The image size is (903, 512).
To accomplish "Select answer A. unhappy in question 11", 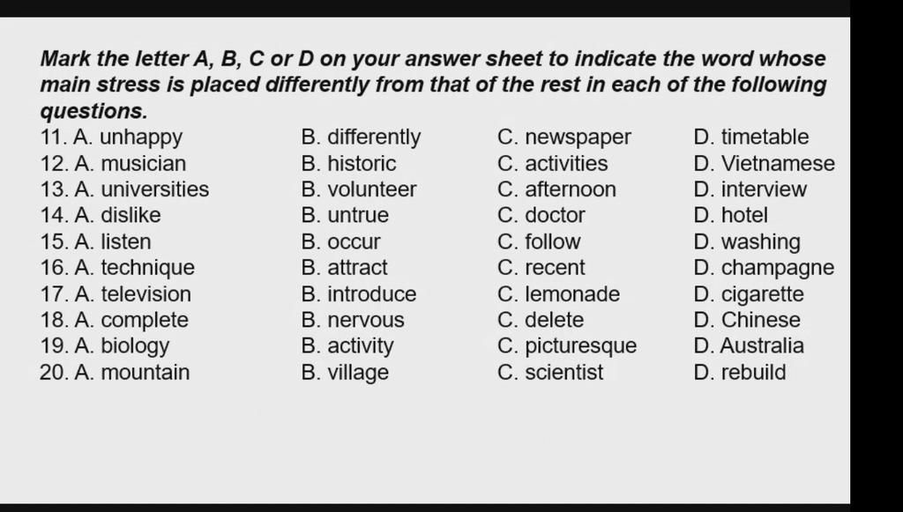I will (128, 137).
